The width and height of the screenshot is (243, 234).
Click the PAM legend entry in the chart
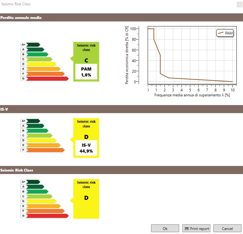point(225,33)
